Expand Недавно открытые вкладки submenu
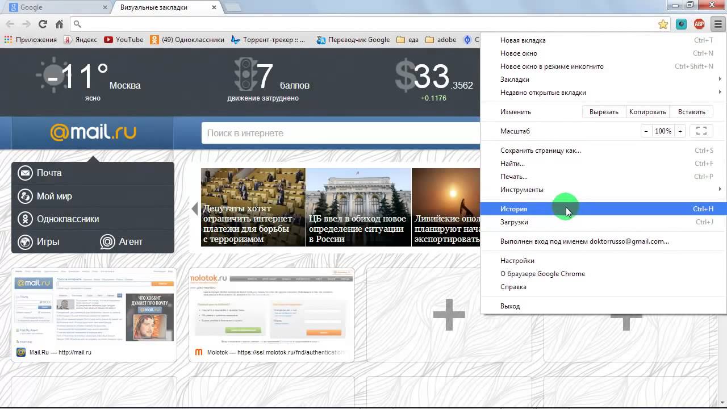Image resolution: width=727 pixels, height=409 pixels. pos(603,93)
